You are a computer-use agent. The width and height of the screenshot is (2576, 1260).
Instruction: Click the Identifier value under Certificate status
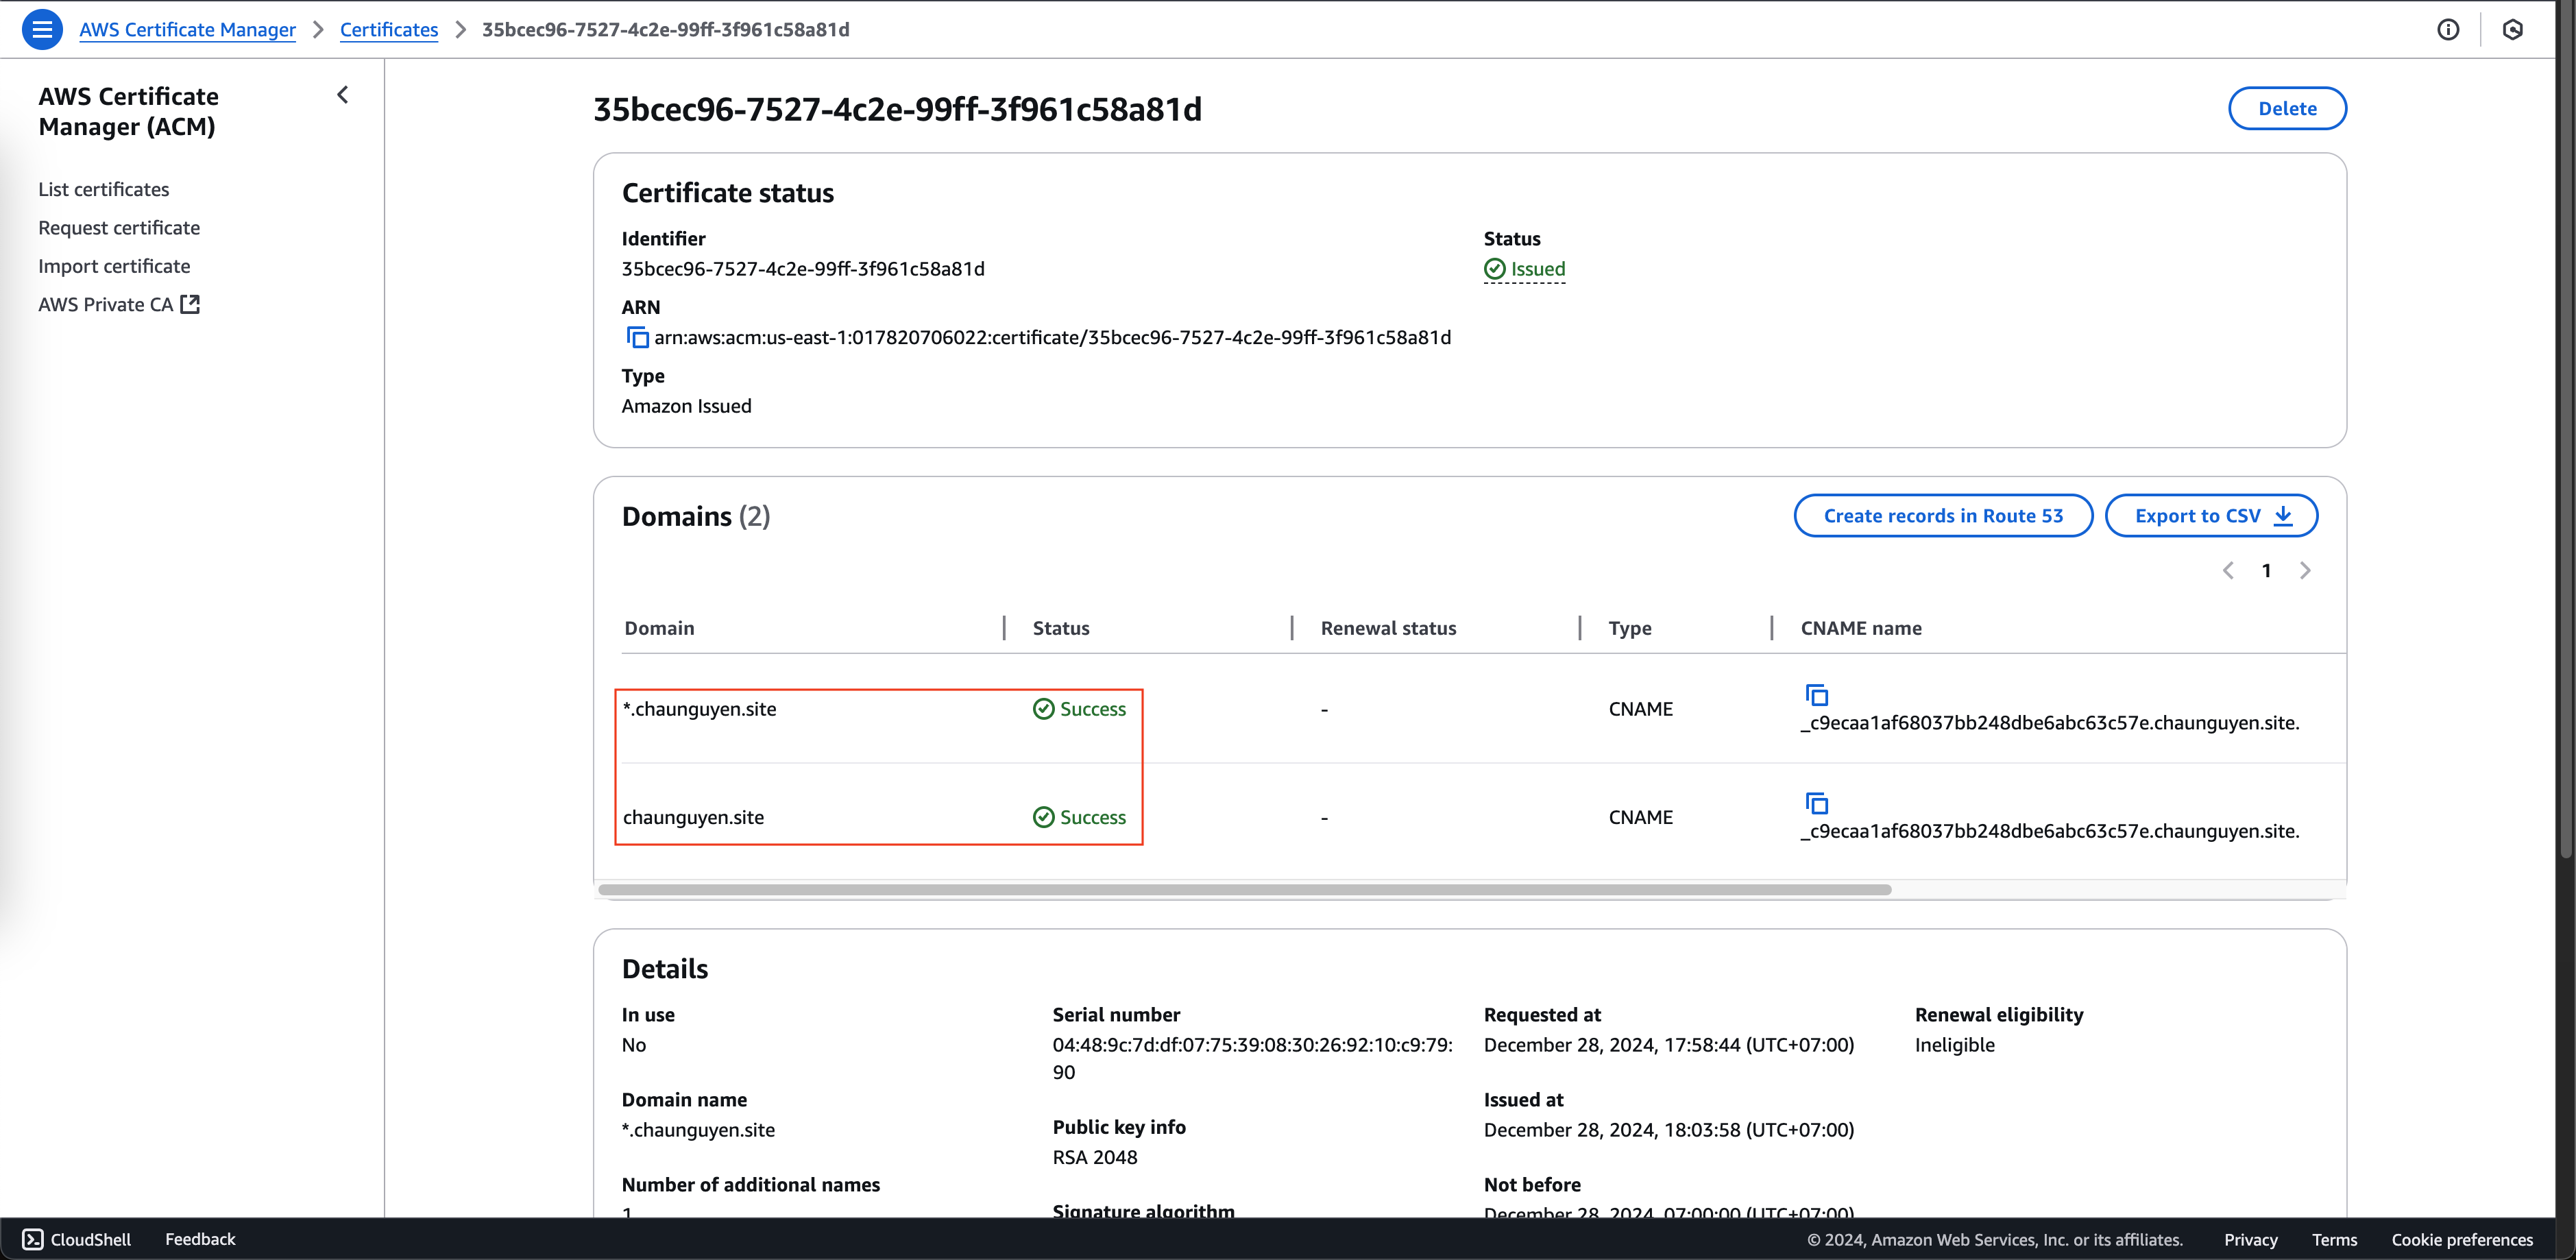[803, 269]
